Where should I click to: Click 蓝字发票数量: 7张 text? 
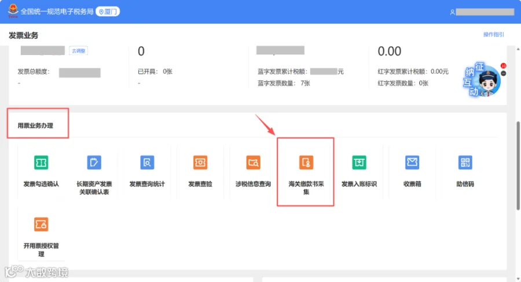[284, 83]
